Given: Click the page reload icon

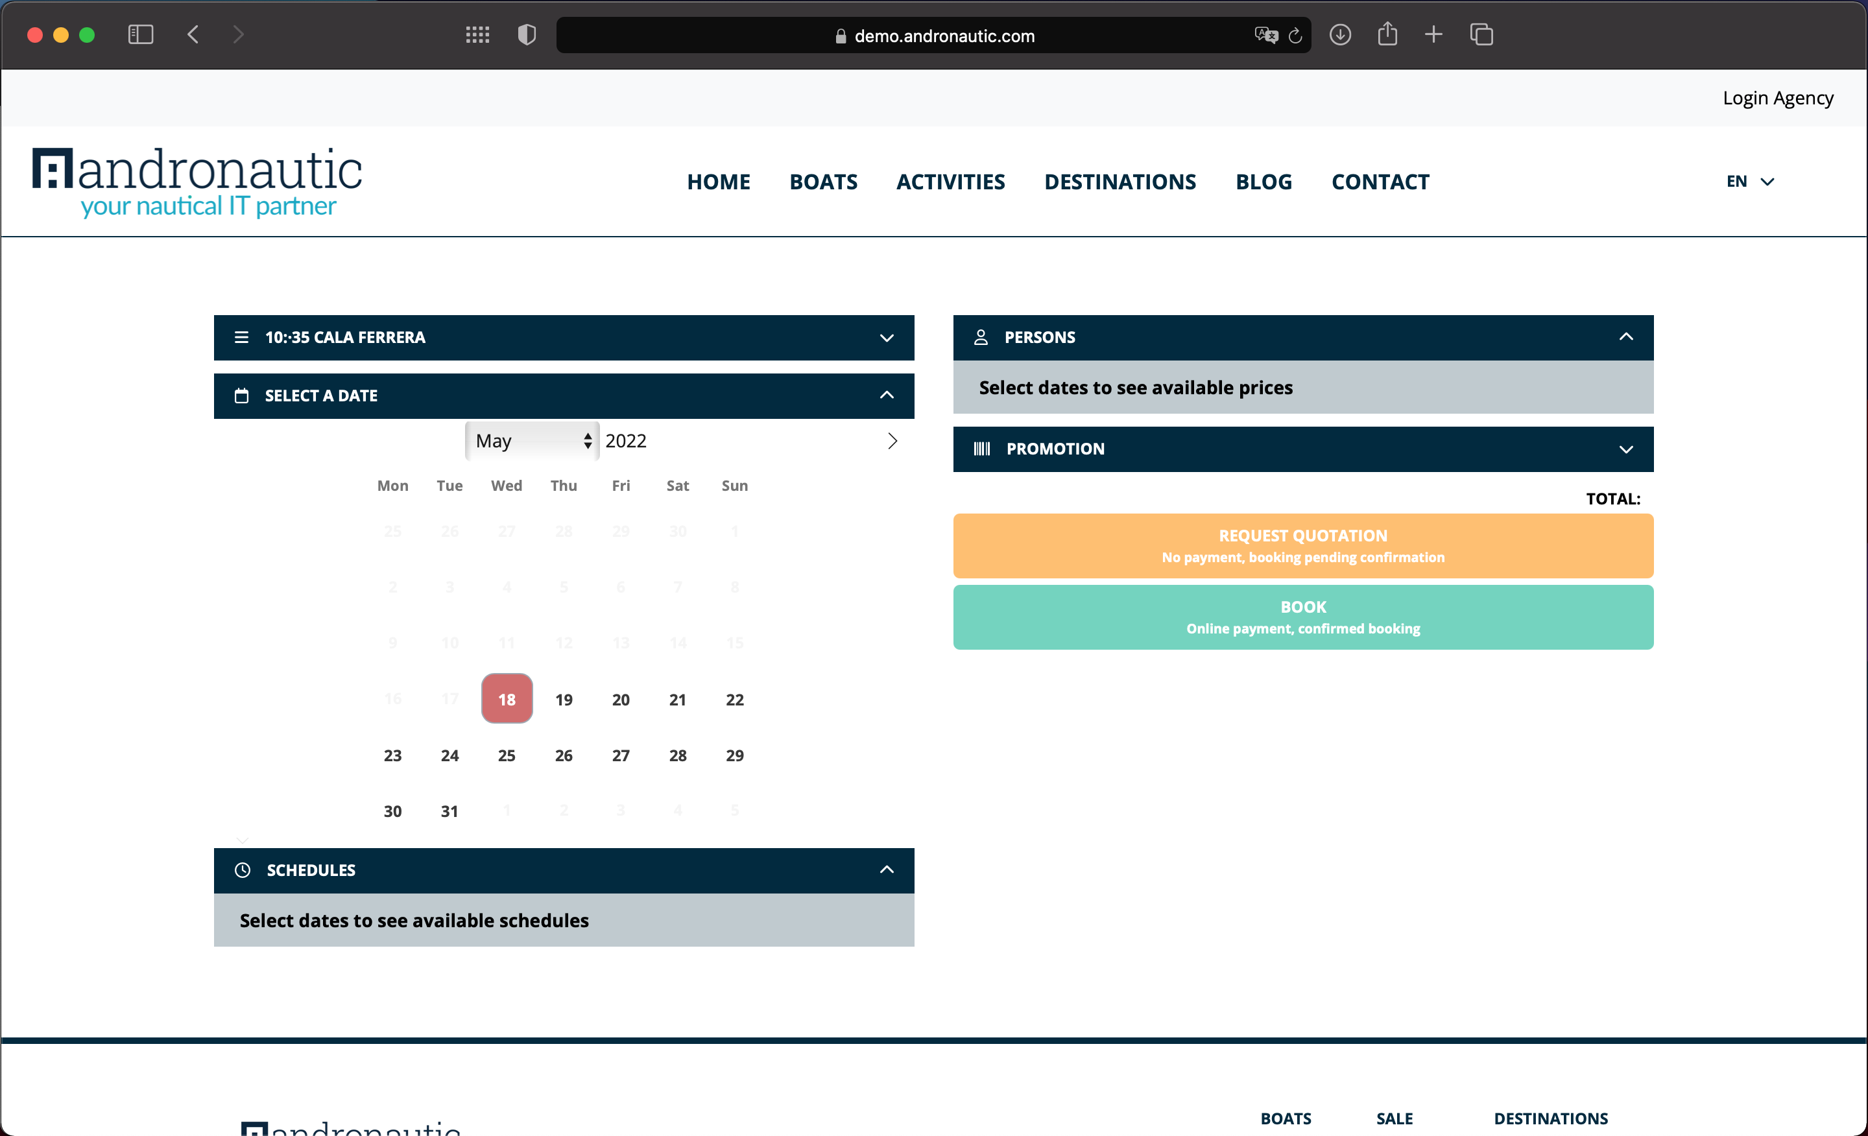Looking at the screenshot, I should [x=1296, y=36].
